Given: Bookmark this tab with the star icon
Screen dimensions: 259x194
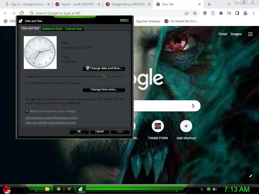Looking at the screenshot, I should (195, 13).
